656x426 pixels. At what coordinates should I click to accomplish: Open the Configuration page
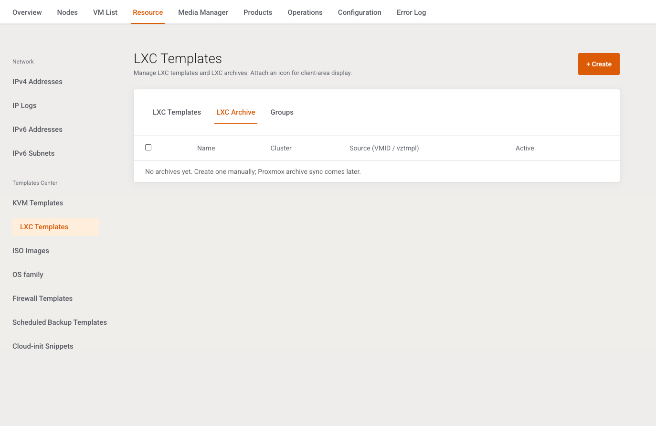click(x=360, y=12)
